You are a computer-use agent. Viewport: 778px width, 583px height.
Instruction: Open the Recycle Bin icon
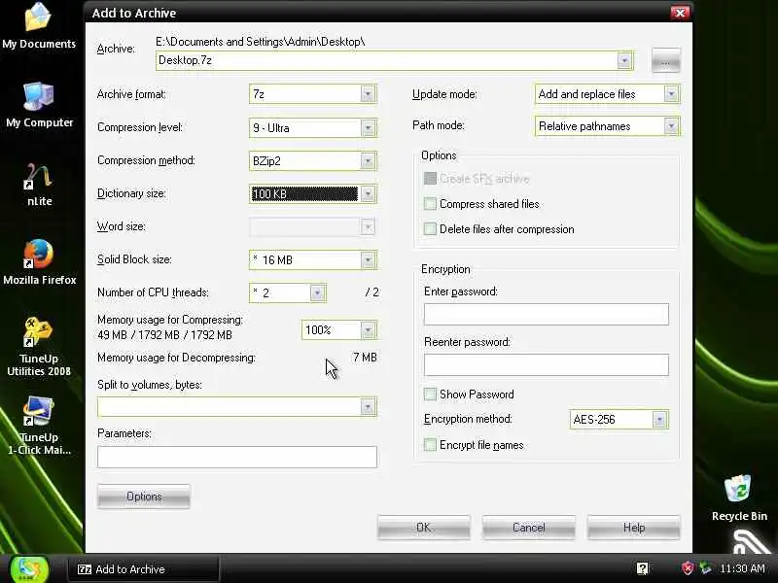(x=739, y=498)
